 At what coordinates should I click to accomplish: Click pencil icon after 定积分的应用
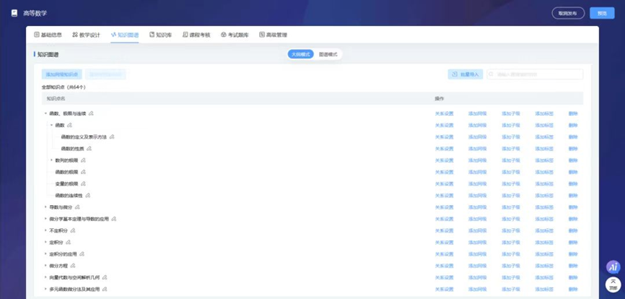coord(82,254)
